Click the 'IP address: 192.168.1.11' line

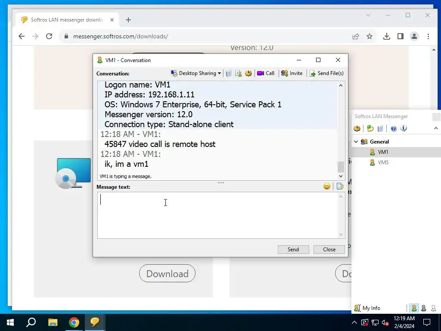coord(149,94)
